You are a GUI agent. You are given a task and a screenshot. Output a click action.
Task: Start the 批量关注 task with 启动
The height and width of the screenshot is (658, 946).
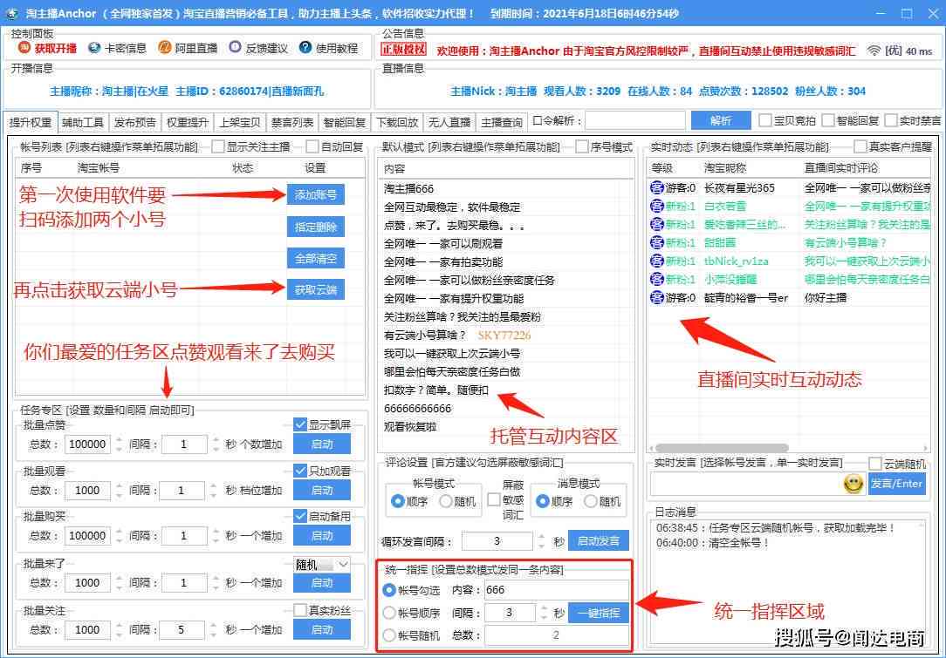(x=321, y=630)
